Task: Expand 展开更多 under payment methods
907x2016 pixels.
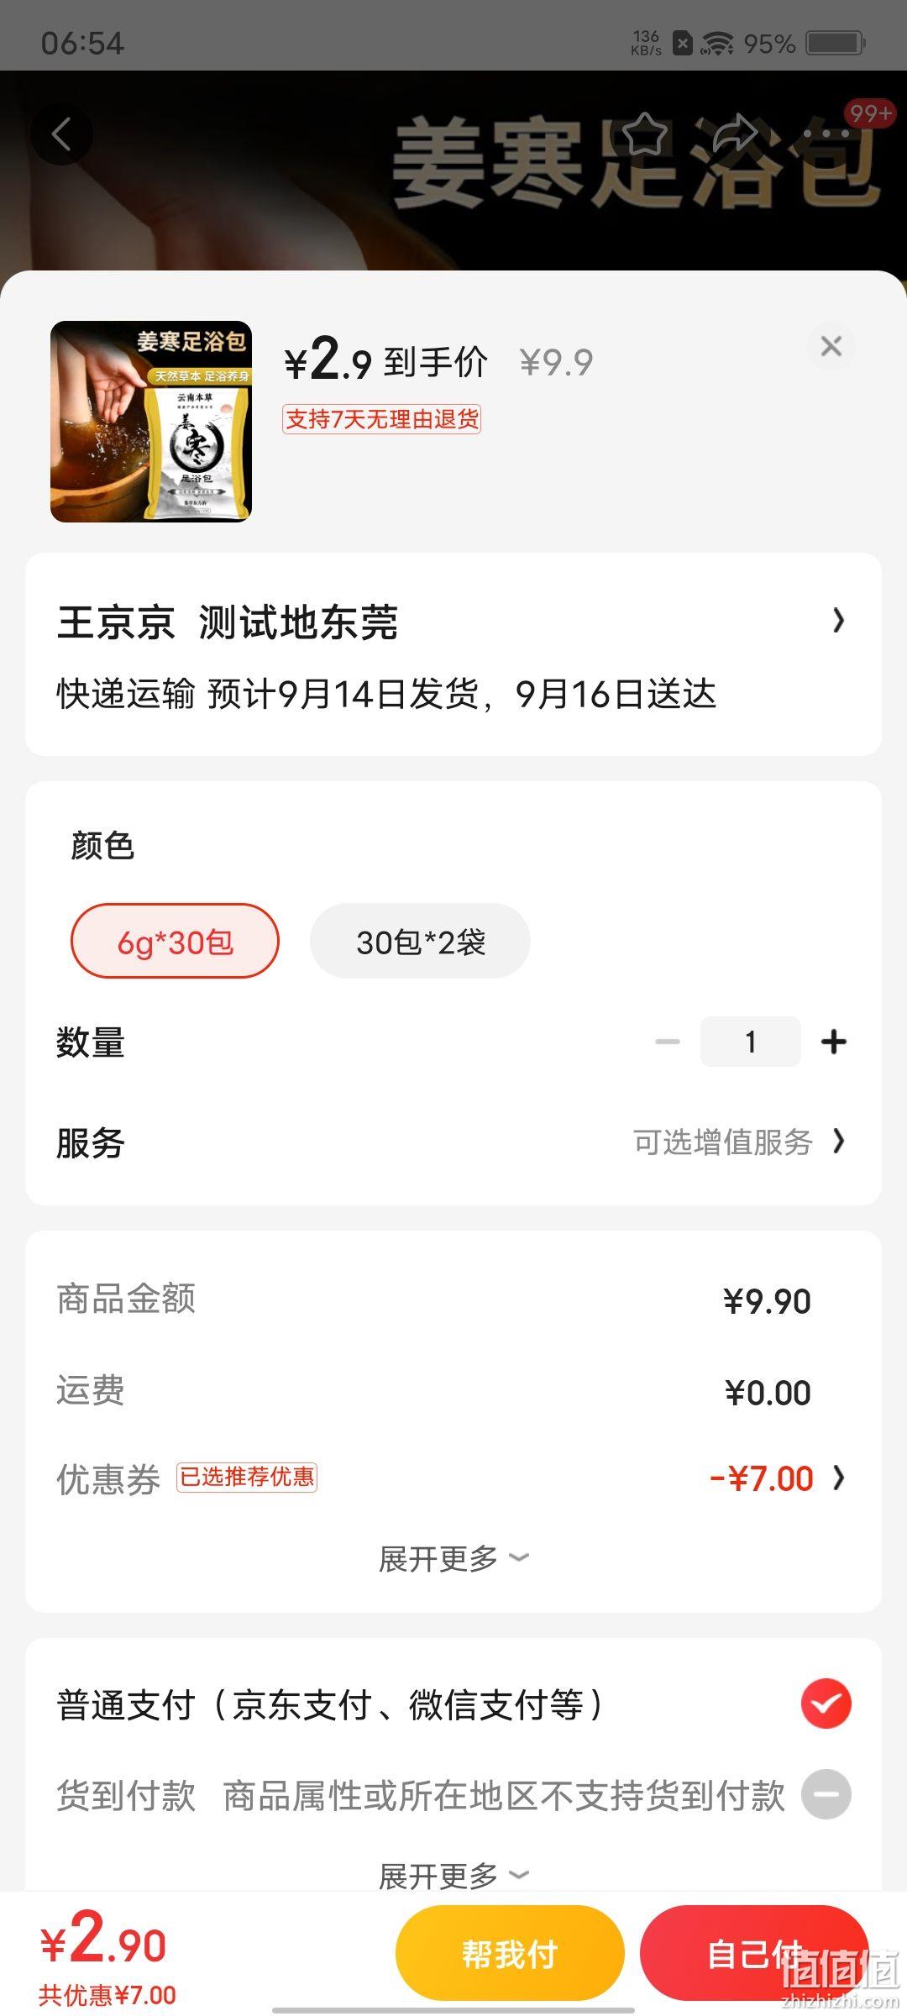Action: tap(453, 1875)
